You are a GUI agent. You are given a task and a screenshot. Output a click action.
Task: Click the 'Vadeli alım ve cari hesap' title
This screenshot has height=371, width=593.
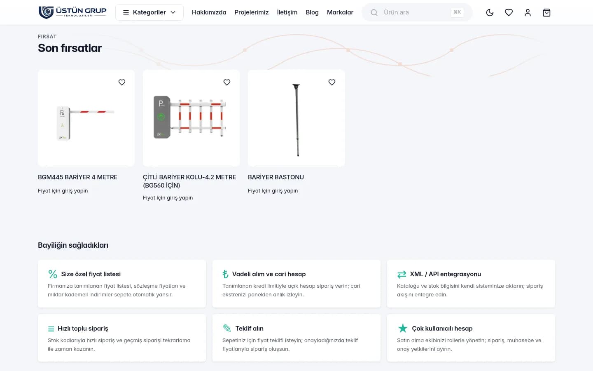[269, 274]
